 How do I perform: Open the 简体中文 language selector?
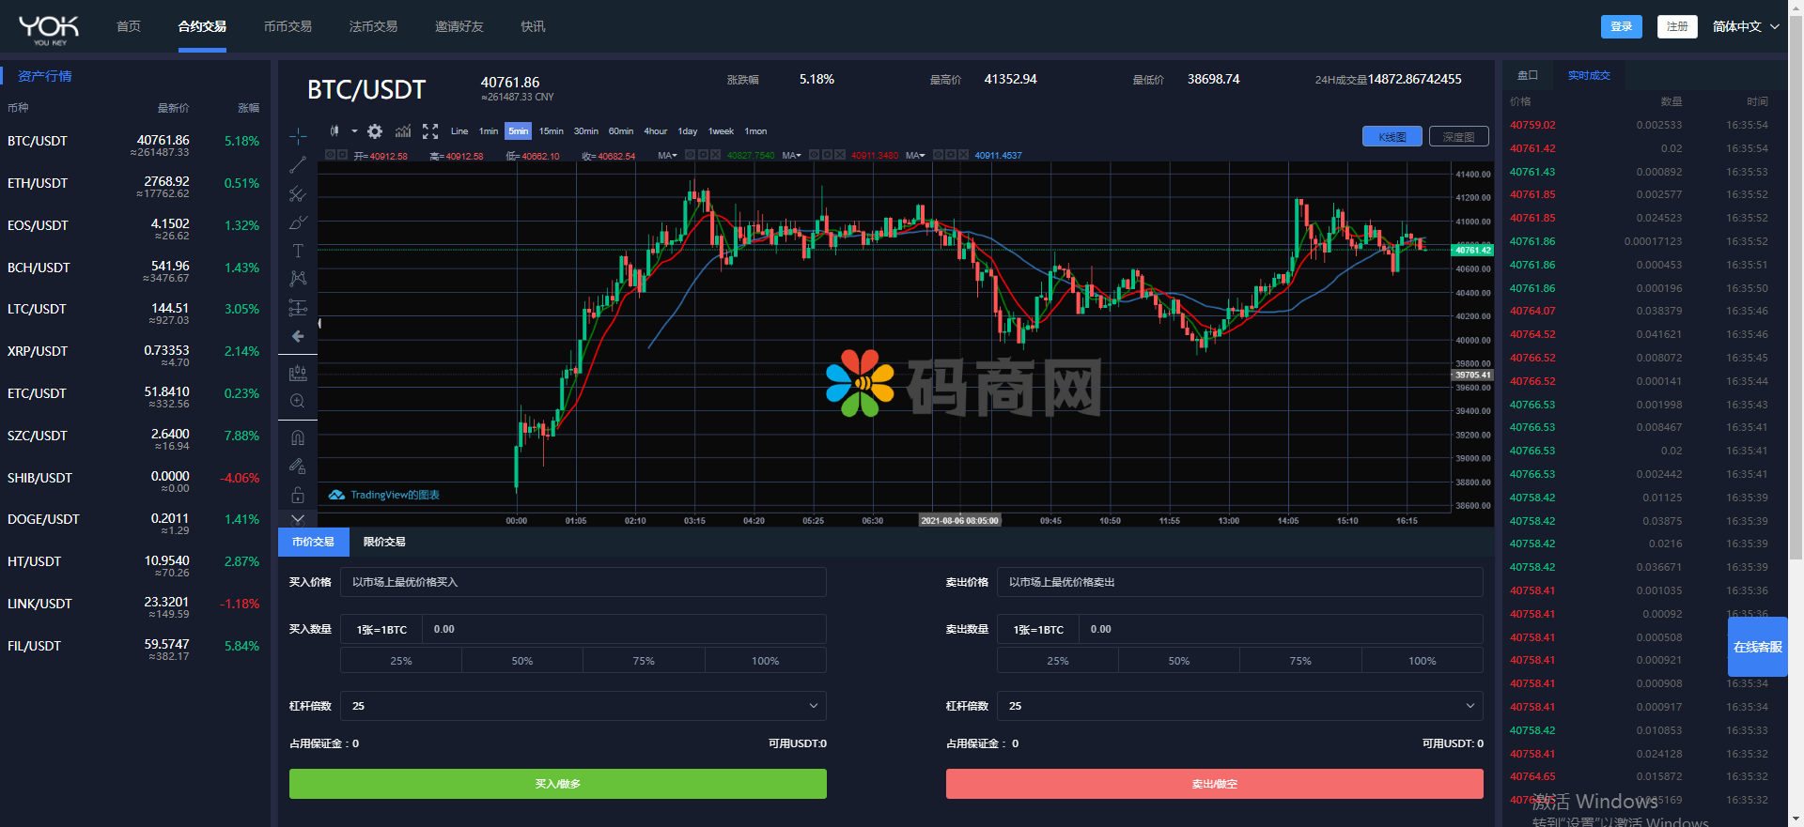(x=1745, y=26)
